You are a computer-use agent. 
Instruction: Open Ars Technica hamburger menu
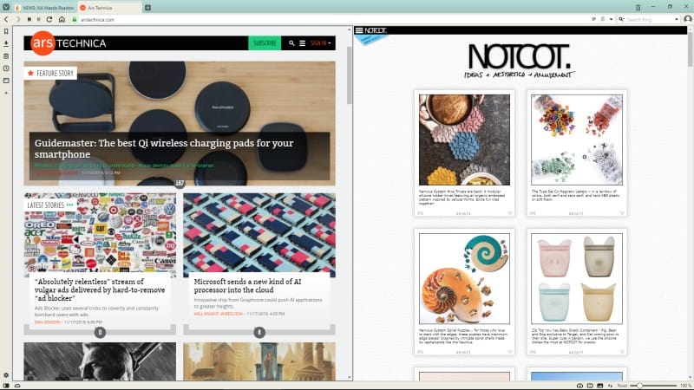302,42
